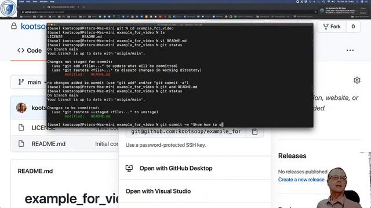Open the Code tab of the repository
The height and width of the screenshot is (208, 371).
pos(30,50)
